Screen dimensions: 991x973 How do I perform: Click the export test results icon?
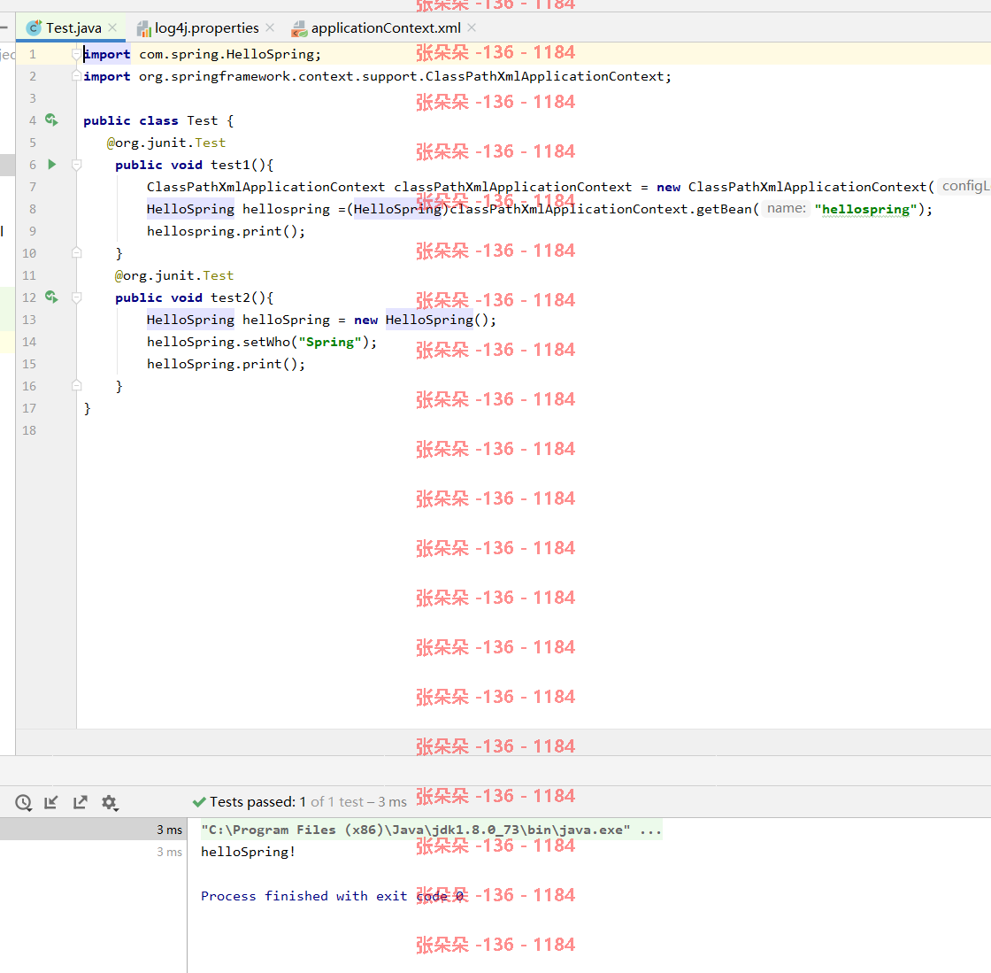tap(81, 802)
